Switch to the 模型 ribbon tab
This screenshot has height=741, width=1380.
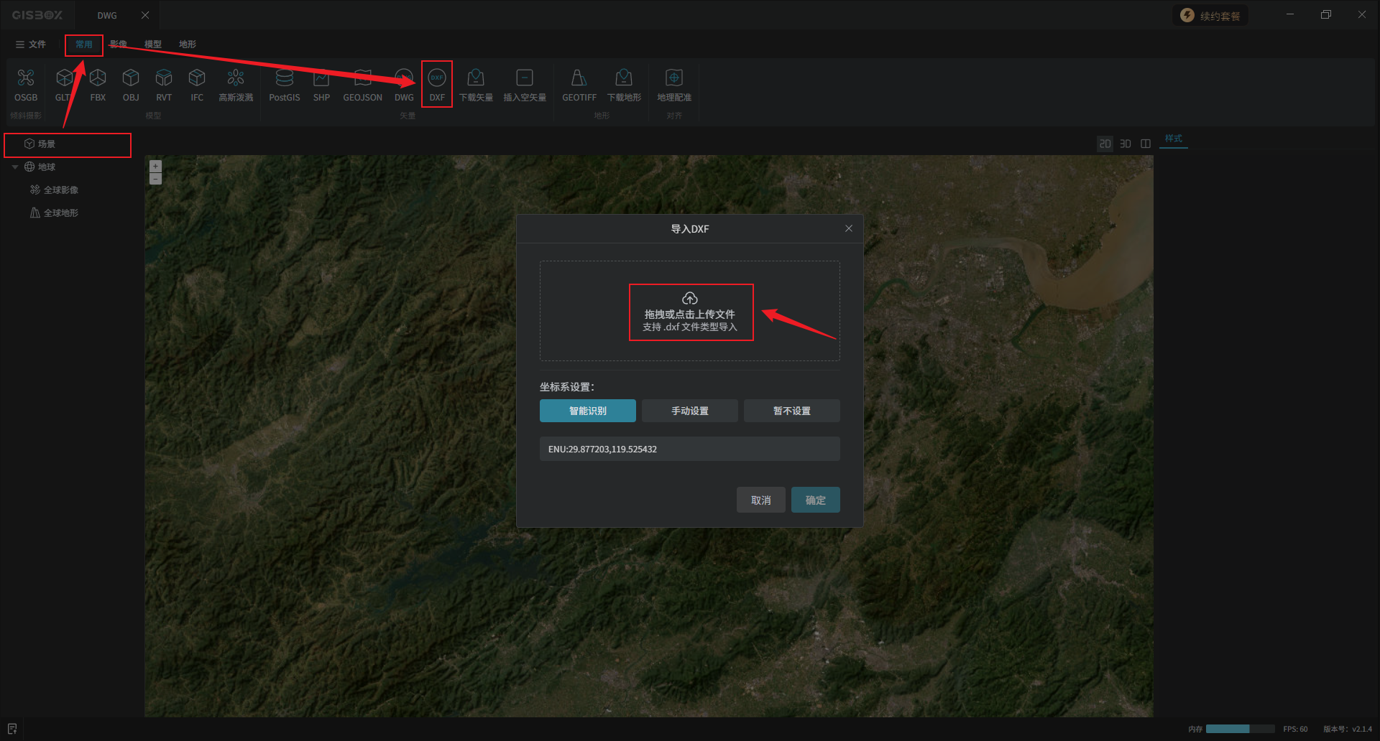pos(152,45)
